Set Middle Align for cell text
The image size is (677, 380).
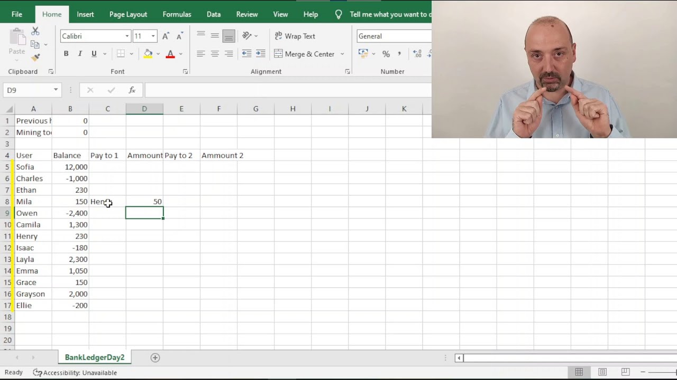coord(215,36)
